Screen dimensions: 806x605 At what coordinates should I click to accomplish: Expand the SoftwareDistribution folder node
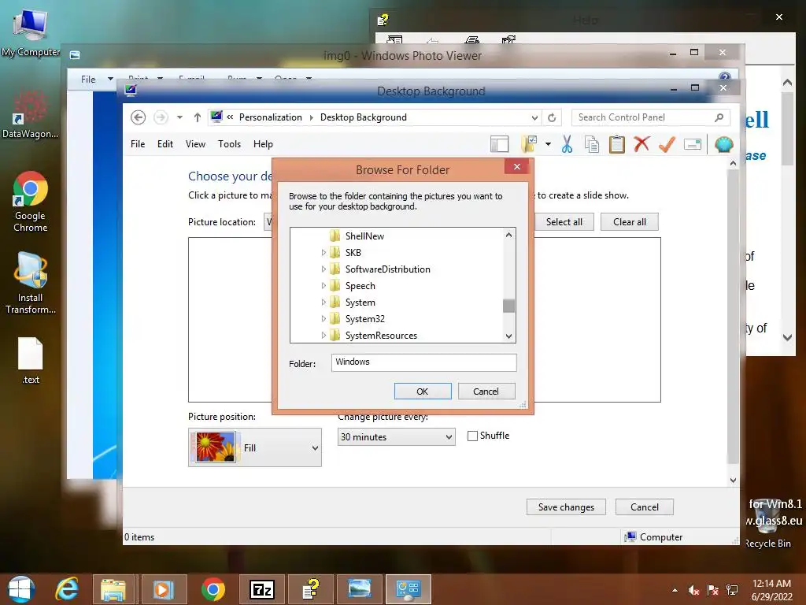click(x=324, y=269)
